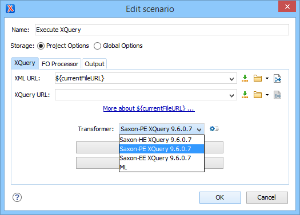Expand the XML URL combo box history

(x=231, y=79)
